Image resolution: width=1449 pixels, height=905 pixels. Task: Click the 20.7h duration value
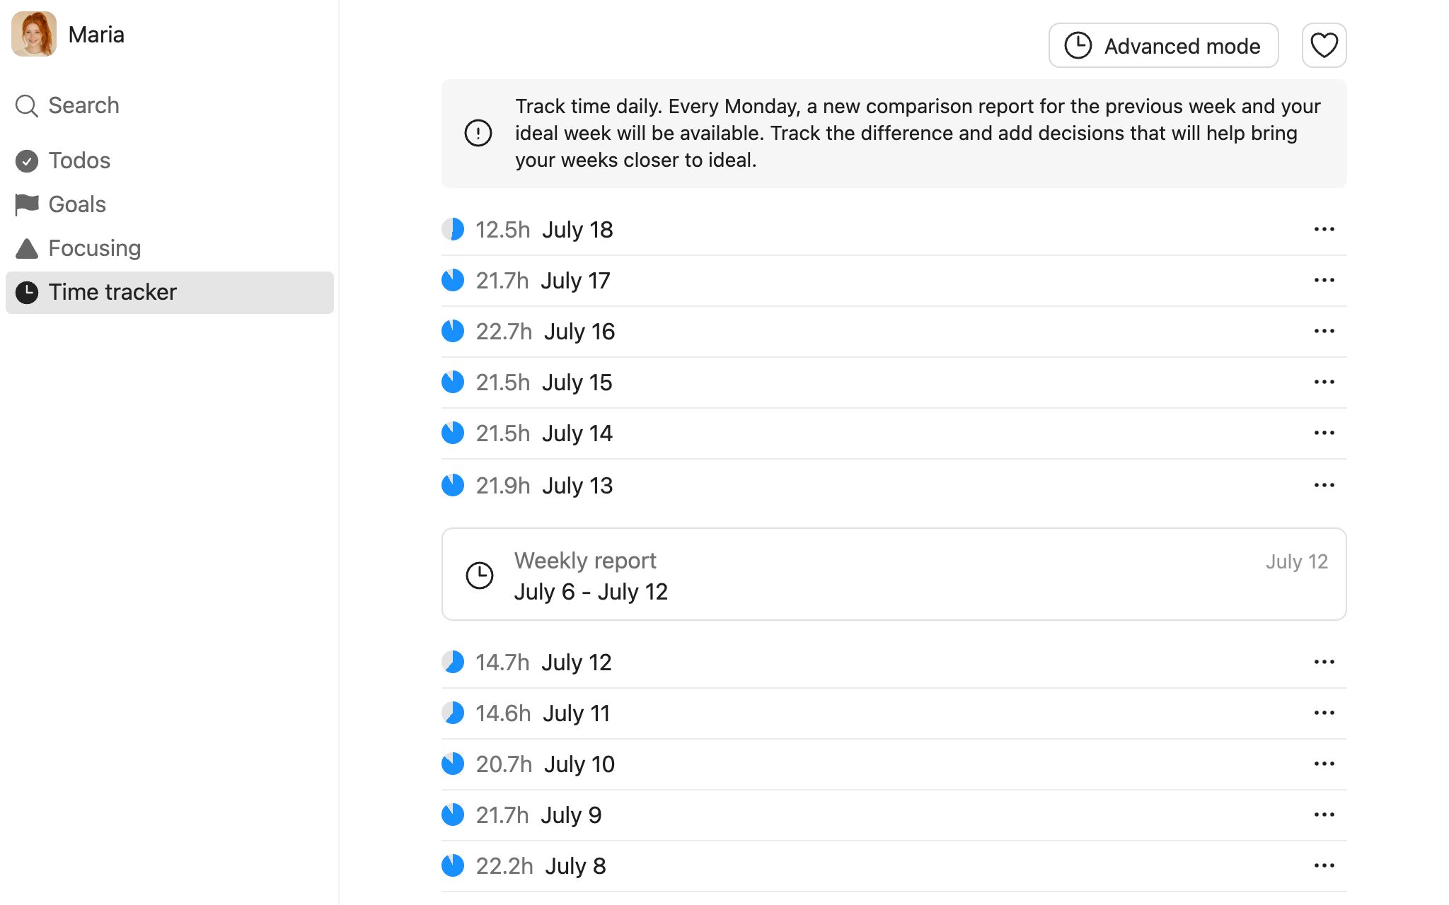click(x=504, y=764)
